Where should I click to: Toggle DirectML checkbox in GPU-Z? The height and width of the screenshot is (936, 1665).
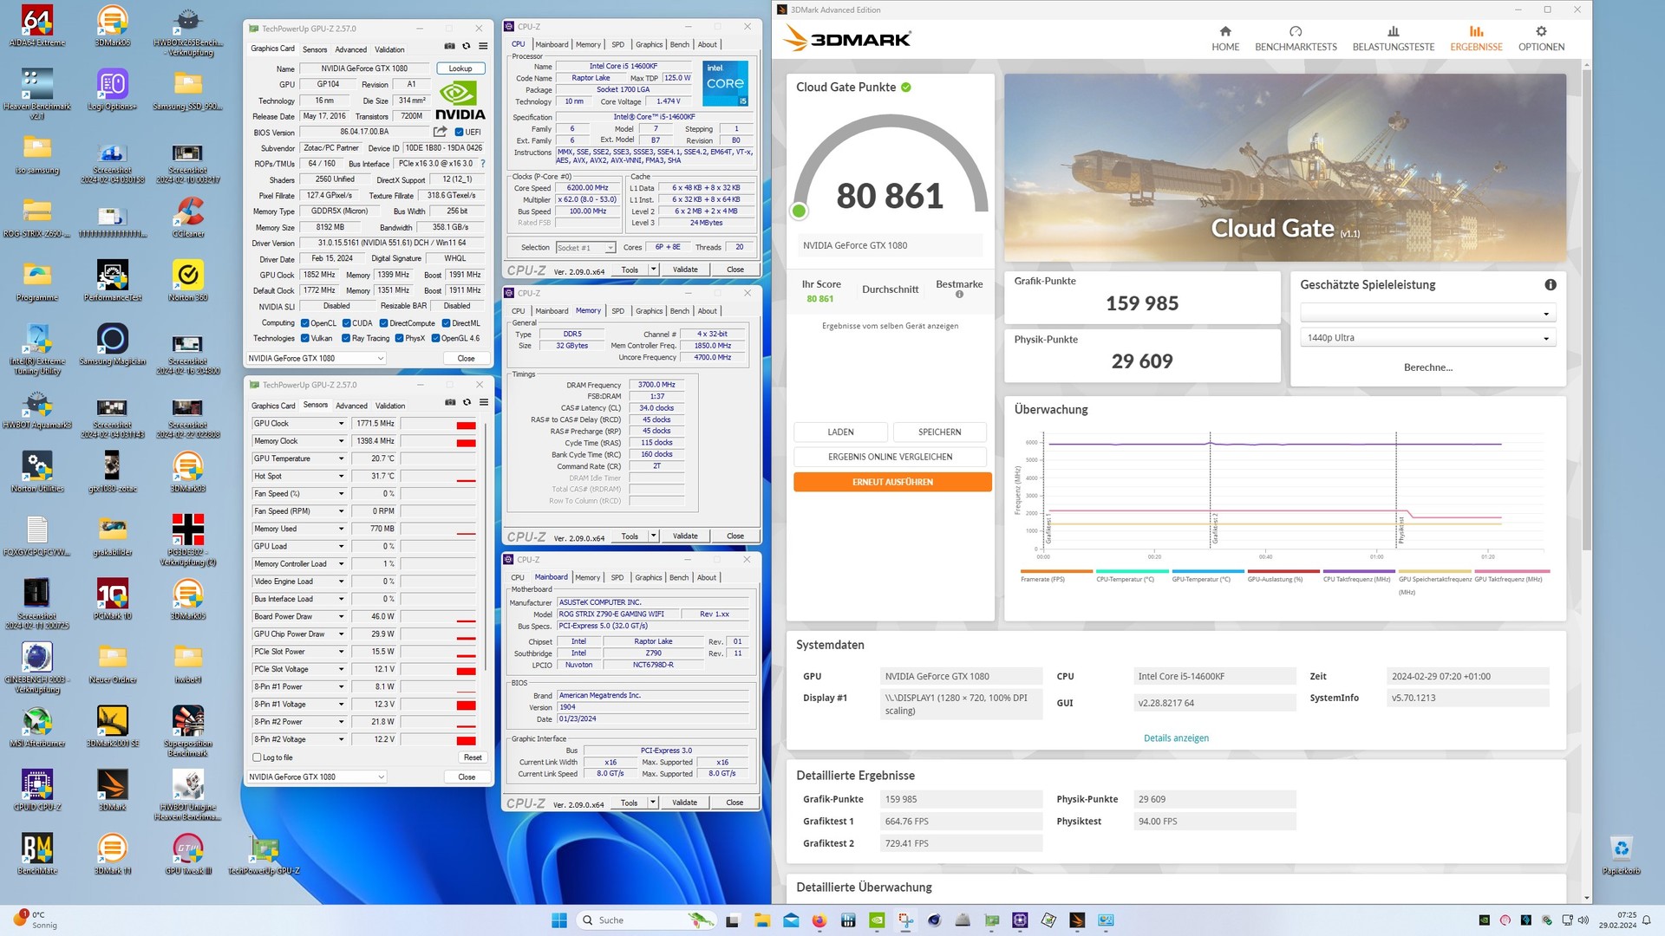point(447,323)
